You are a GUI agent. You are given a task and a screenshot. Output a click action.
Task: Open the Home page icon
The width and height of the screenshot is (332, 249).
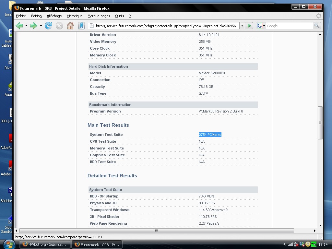tap(70, 26)
